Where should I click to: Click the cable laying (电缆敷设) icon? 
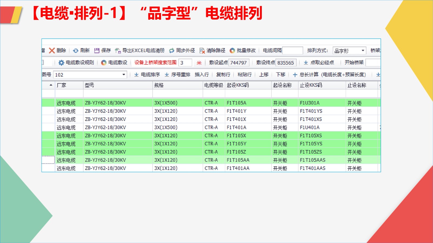(104, 63)
